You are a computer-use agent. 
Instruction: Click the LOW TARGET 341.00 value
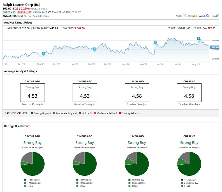point(81,28)
